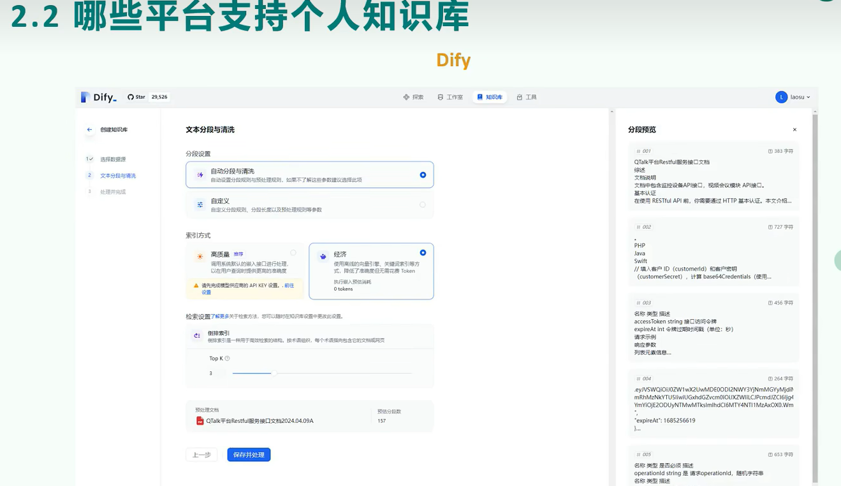Click the 高质量 orange sun icon
The height and width of the screenshot is (486, 841).
[200, 256]
